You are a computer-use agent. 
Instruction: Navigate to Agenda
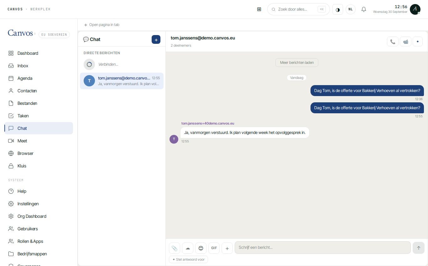39,78
